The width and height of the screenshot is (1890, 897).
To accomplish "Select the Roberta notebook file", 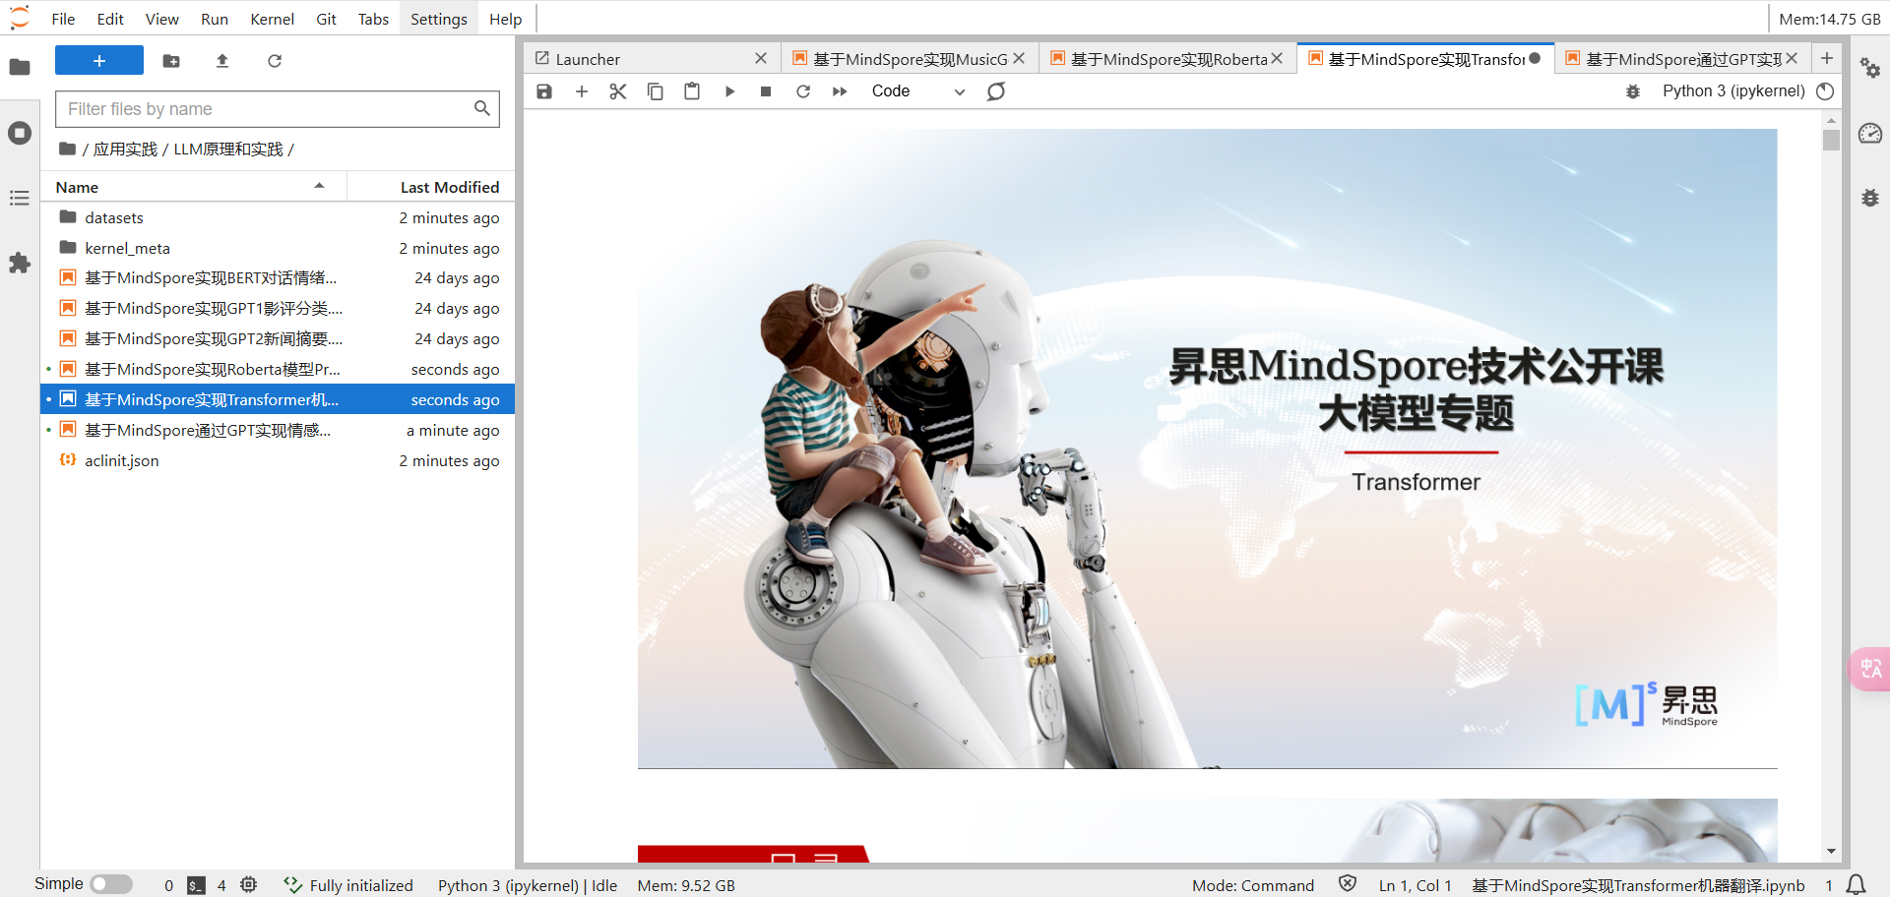I will point(278,370).
